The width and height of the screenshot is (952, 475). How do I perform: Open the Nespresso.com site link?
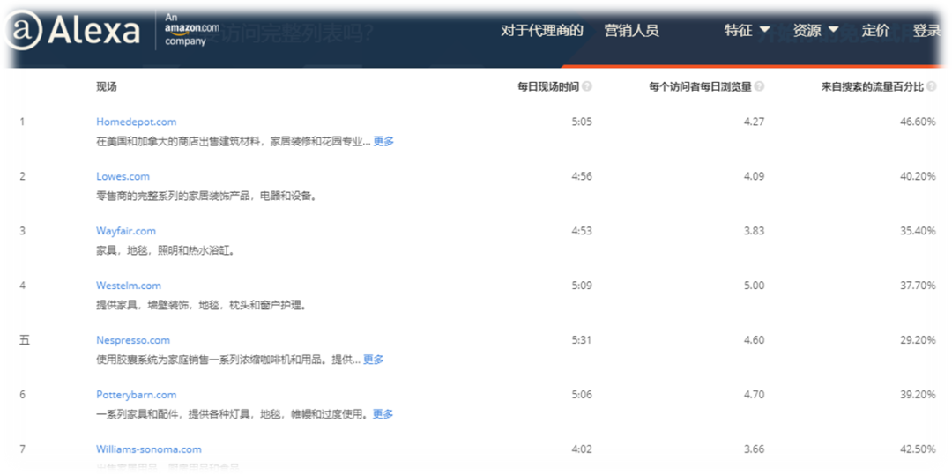133,340
